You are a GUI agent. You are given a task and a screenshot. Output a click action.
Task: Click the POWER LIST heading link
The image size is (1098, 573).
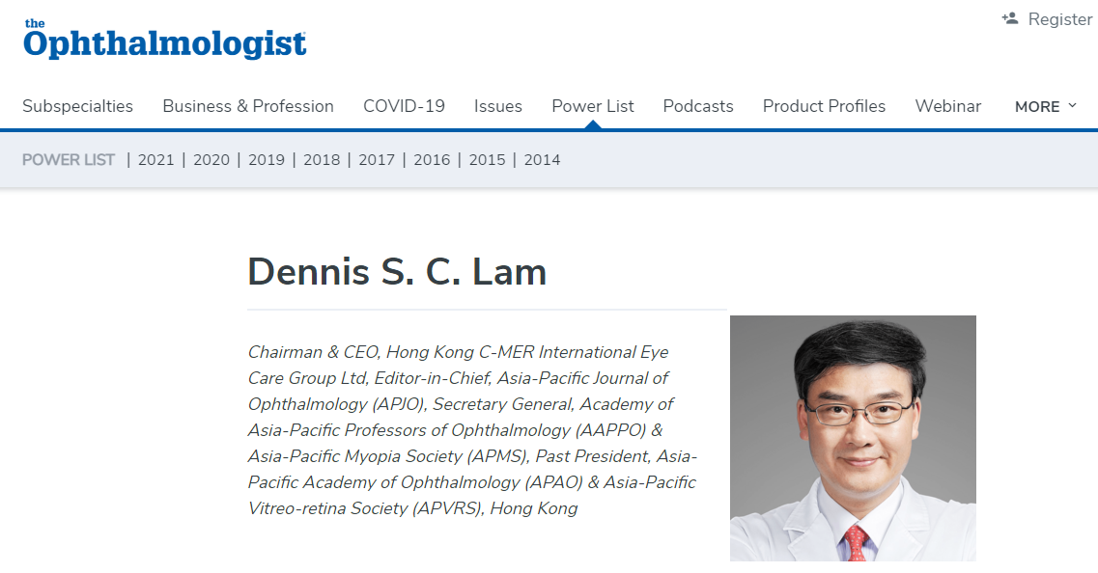pos(69,160)
